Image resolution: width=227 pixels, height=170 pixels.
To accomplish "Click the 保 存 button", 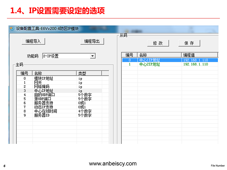I will point(189,43).
